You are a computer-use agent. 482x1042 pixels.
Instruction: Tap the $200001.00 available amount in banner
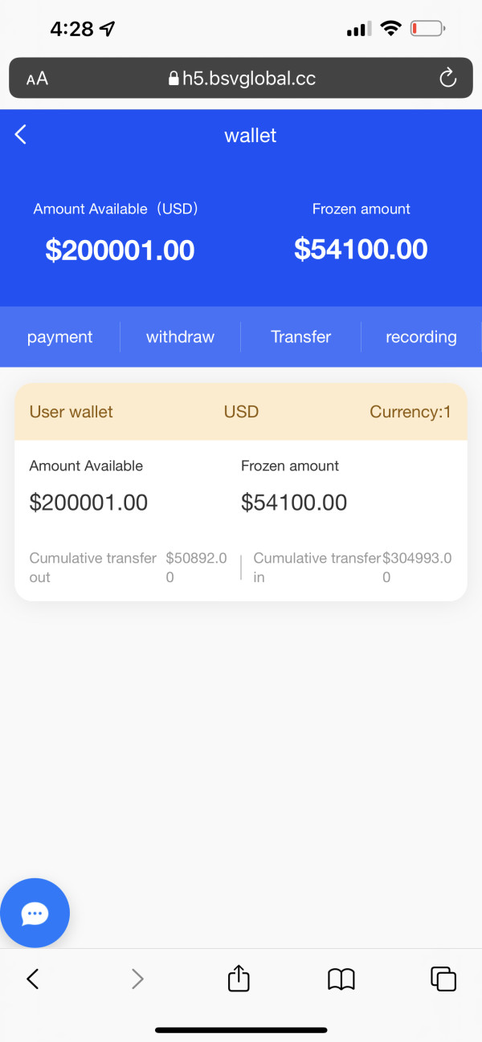(x=120, y=250)
